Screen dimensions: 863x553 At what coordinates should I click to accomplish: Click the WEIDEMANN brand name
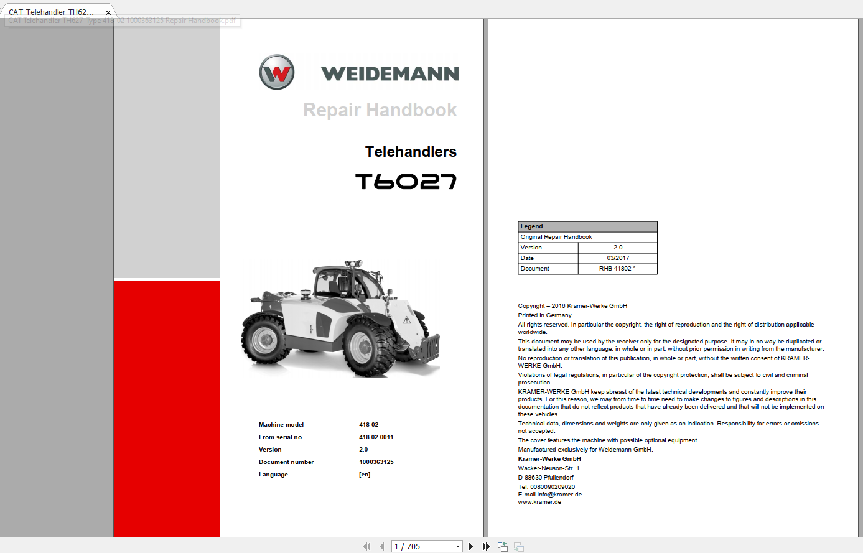(390, 74)
